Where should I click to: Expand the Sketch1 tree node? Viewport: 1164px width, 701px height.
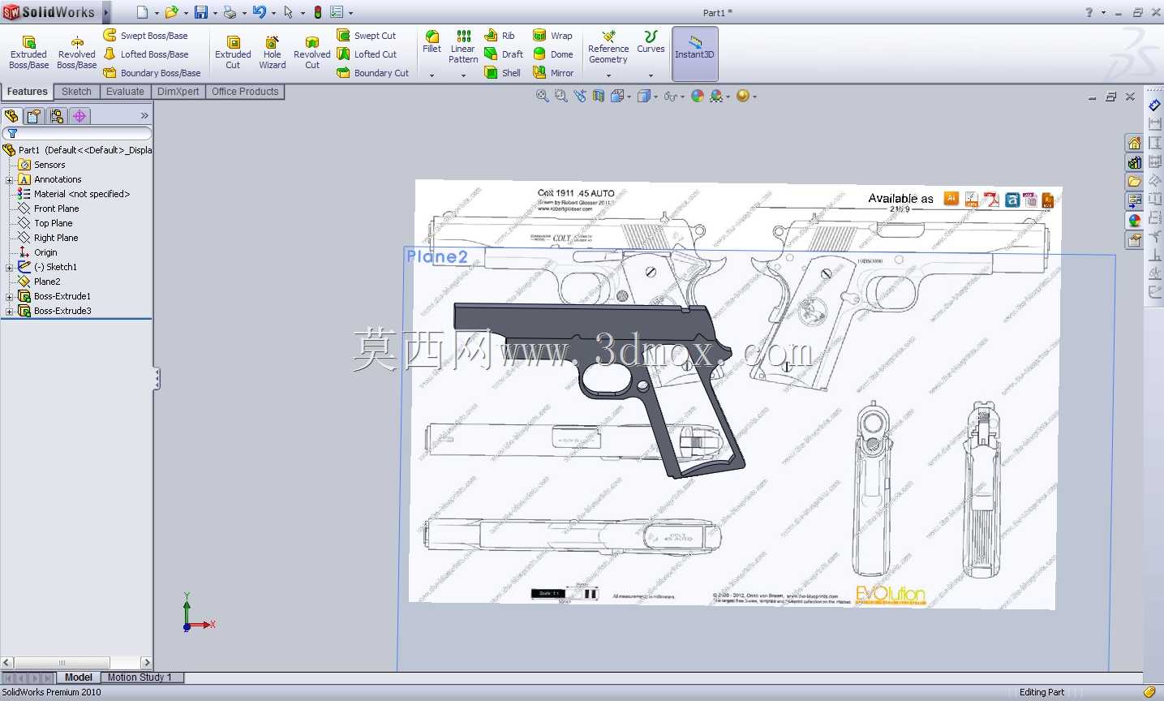[x=10, y=267]
